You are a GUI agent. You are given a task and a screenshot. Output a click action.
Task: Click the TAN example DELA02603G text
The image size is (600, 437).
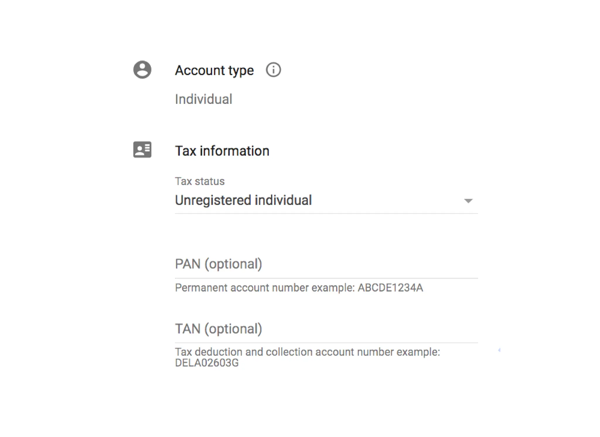point(207,363)
